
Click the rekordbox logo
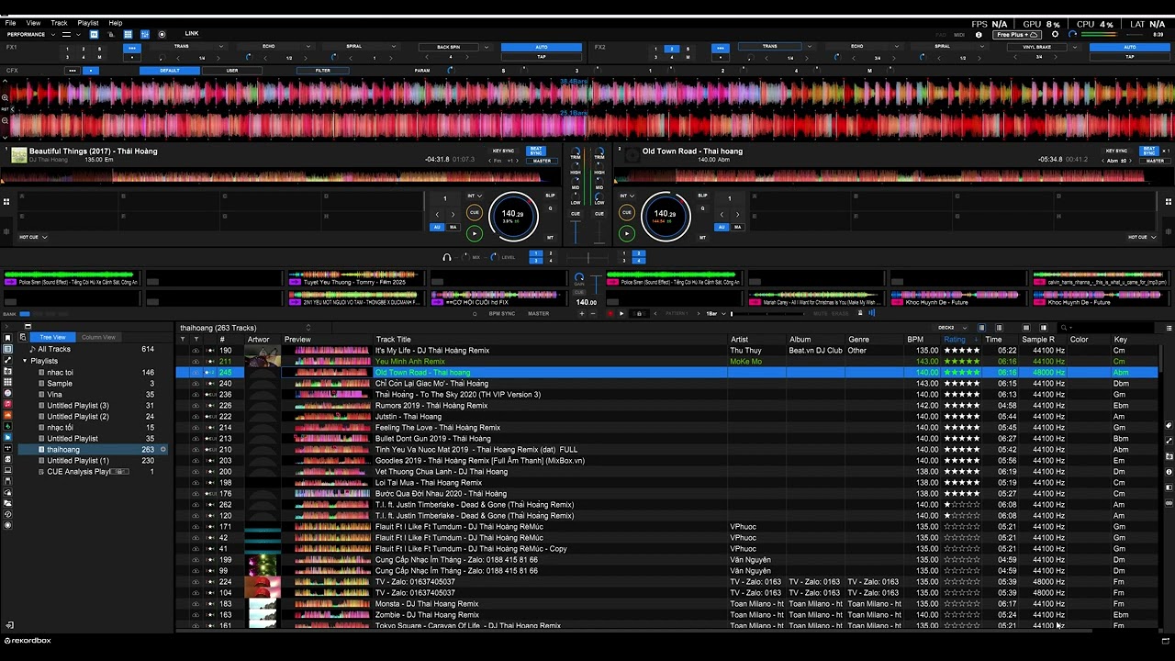click(x=28, y=641)
